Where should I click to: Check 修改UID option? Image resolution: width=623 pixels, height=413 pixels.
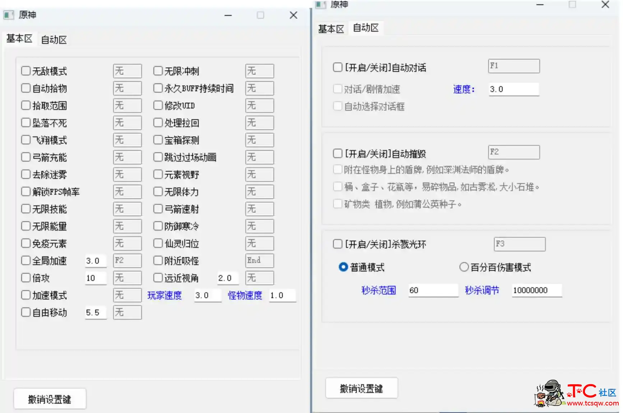coord(158,105)
